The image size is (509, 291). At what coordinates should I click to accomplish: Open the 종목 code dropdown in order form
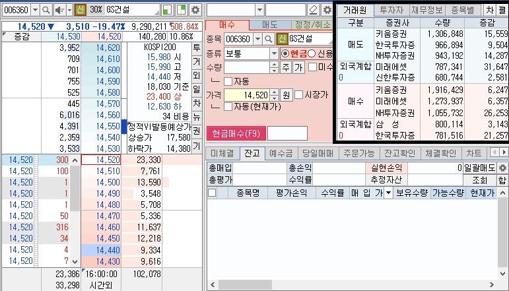257,39
